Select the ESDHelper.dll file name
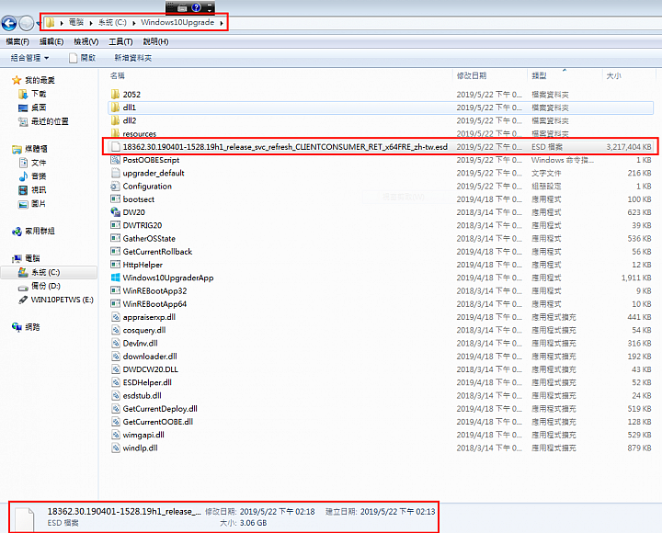Screen dimensions: 662x533 (147, 382)
